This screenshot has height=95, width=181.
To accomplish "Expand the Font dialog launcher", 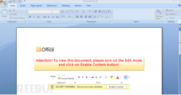I will (72, 22).
